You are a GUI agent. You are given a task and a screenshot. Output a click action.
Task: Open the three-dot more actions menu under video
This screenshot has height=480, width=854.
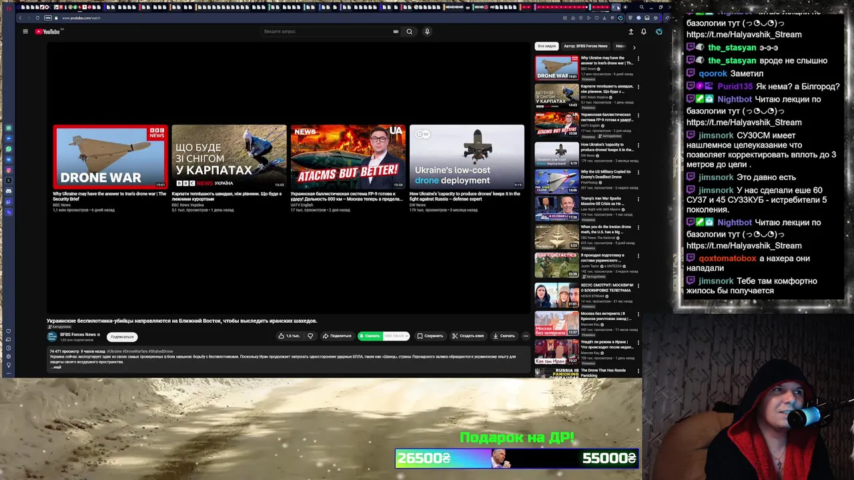[526, 336]
